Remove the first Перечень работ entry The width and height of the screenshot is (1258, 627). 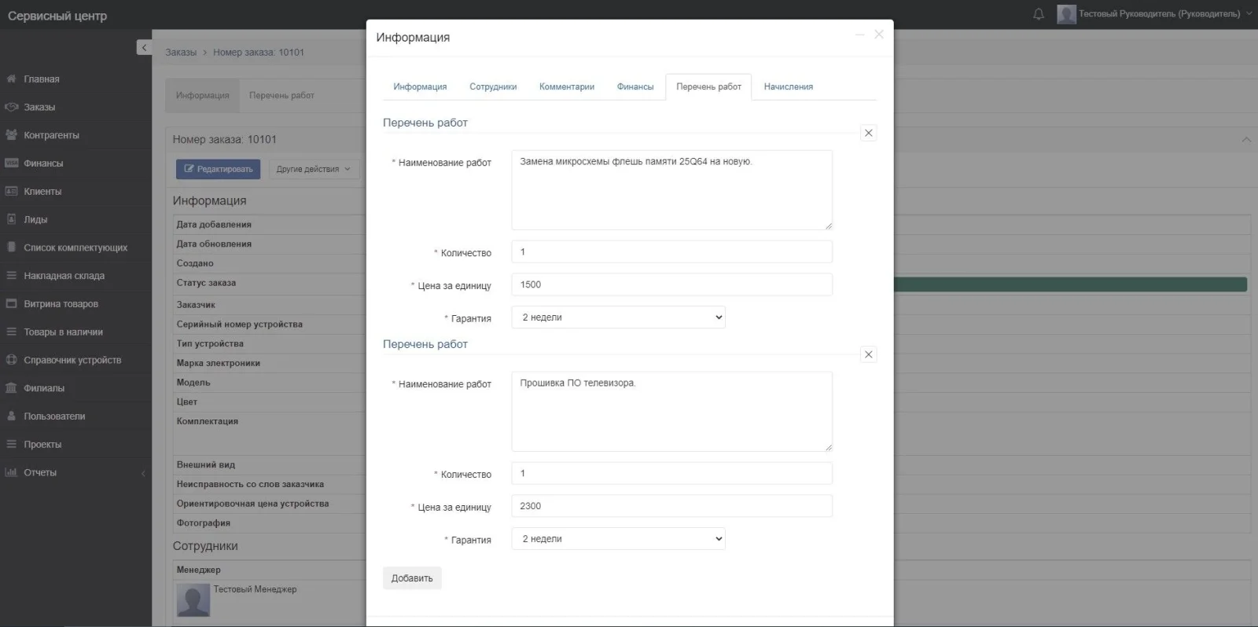pyautogui.click(x=868, y=133)
